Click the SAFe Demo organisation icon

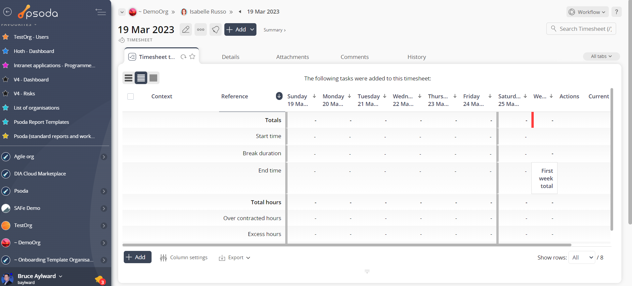6,208
